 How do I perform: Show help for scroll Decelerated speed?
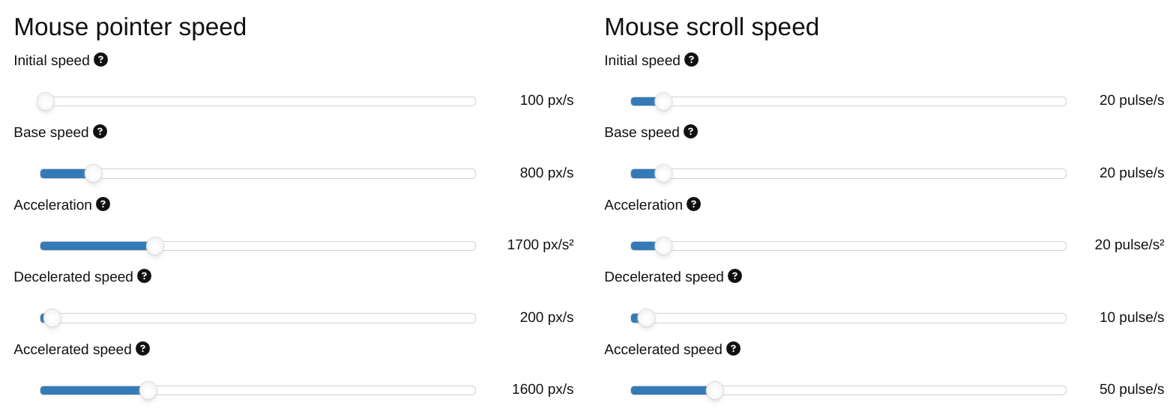735,276
